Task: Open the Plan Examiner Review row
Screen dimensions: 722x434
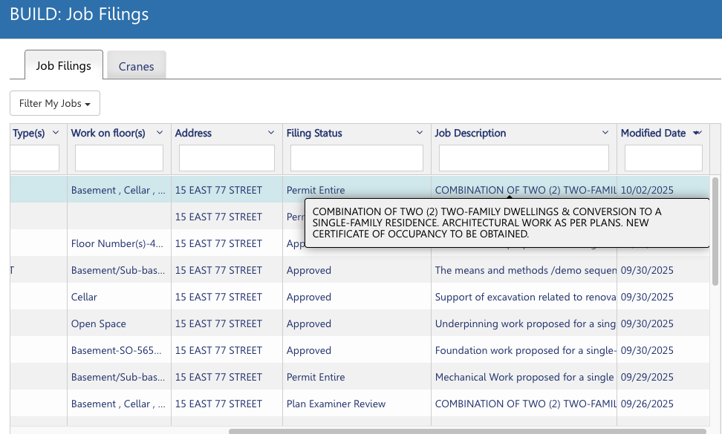Action: pyautogui.click(x=336, y=404)
